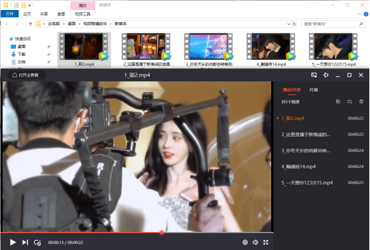Screen dimensions: 370x250
Task: Click the Explorer back arrow
Action: click(7, 24)
